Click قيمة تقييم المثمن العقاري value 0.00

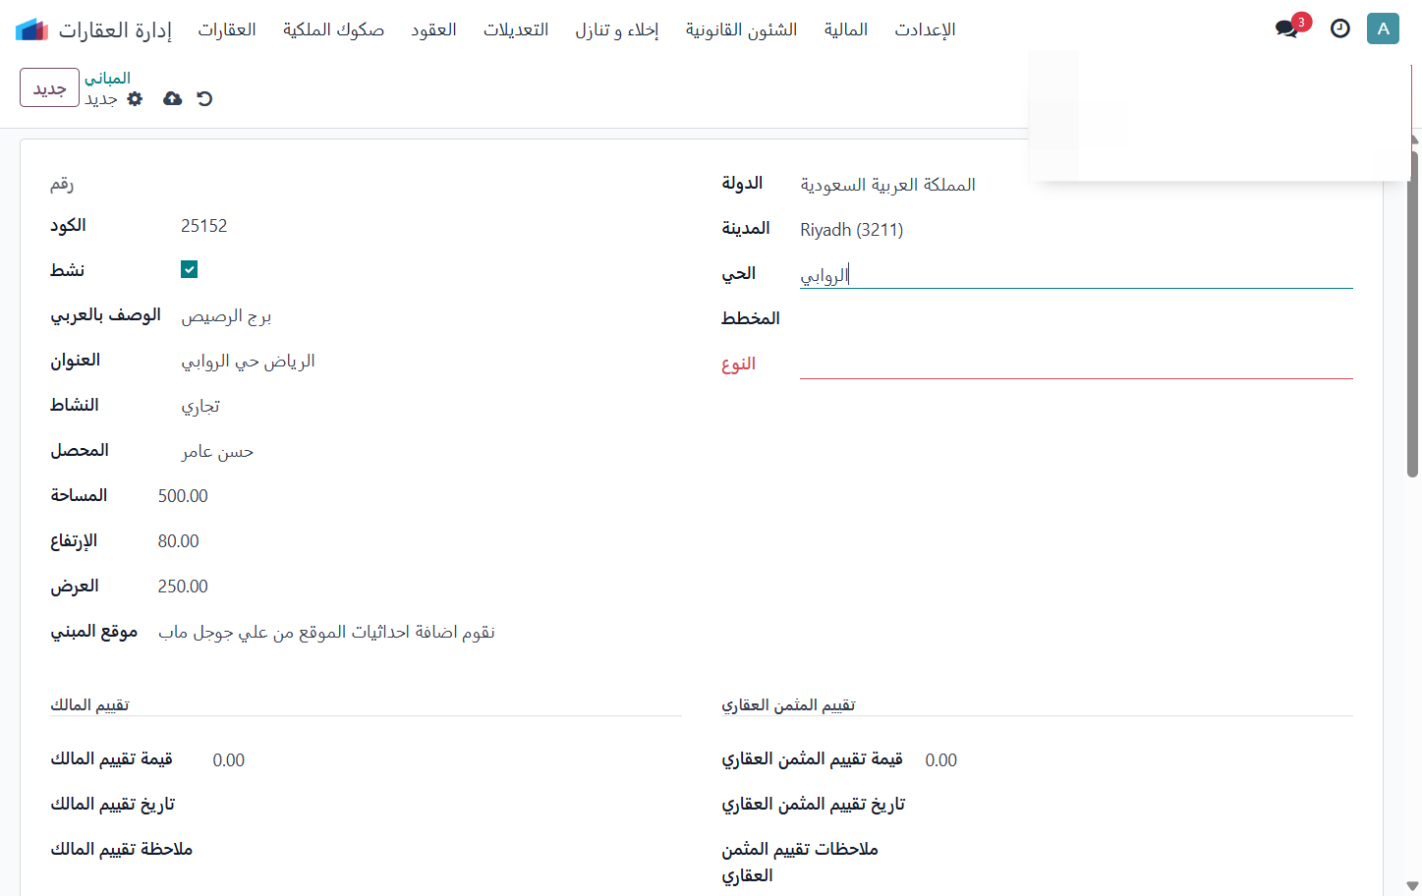pyautogui.click(x=941, y=760)
